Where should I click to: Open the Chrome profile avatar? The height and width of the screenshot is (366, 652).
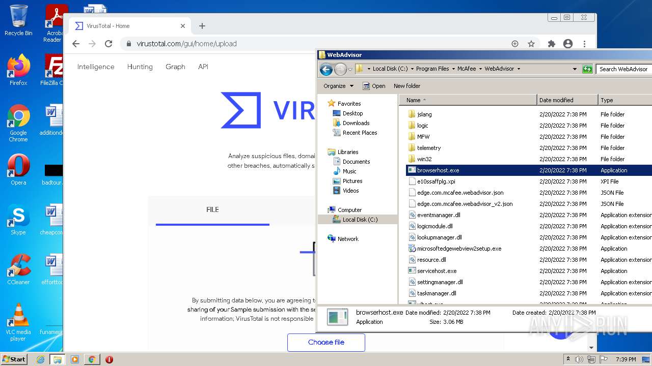click(568, 44)
